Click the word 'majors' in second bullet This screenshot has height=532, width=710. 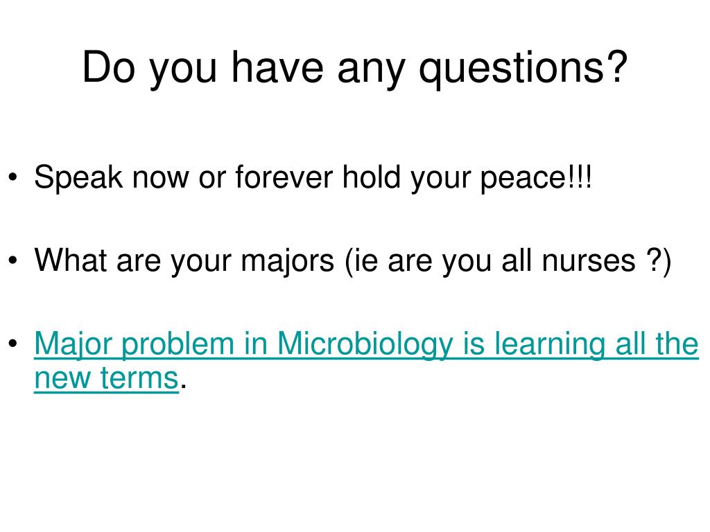coord(288,263)
